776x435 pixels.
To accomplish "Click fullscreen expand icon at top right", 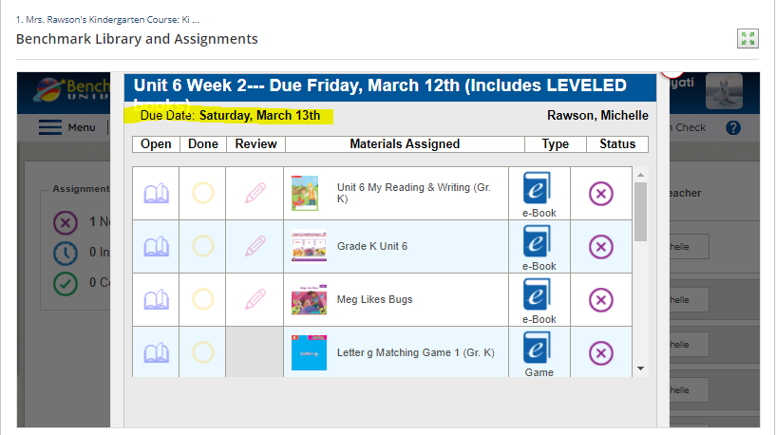I will 748,39.
